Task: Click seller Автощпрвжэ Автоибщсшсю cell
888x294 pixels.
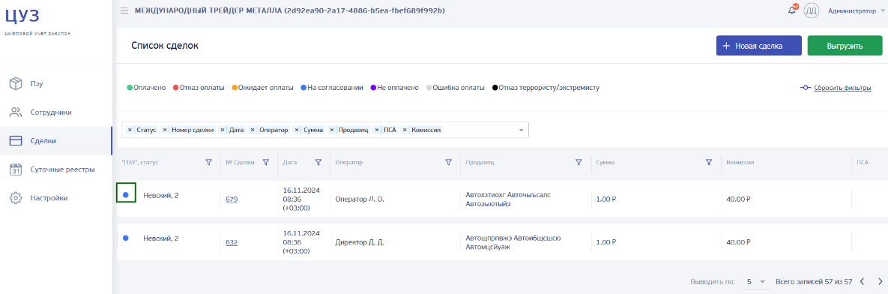Action: (x=513, y=242)
